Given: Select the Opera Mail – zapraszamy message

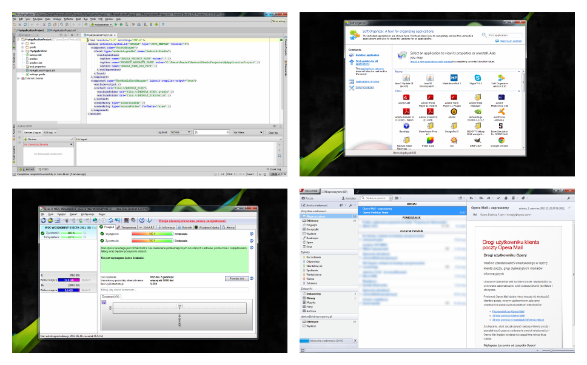Looking at the screenshot, I should click(412, 211).
